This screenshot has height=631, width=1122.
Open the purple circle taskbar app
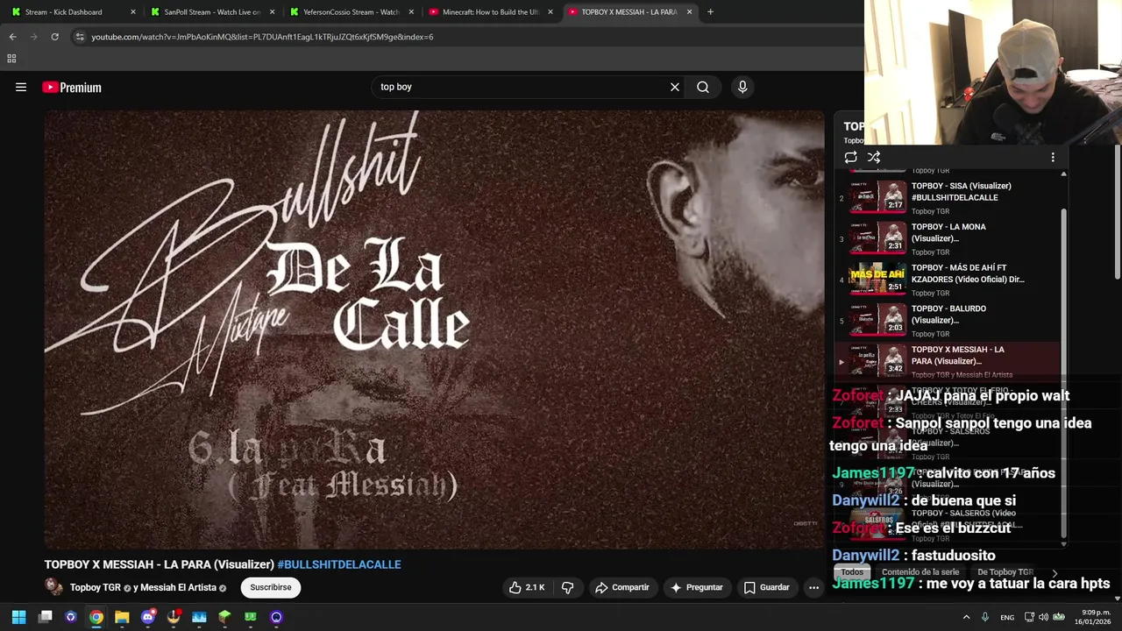[x=276, y=617]
